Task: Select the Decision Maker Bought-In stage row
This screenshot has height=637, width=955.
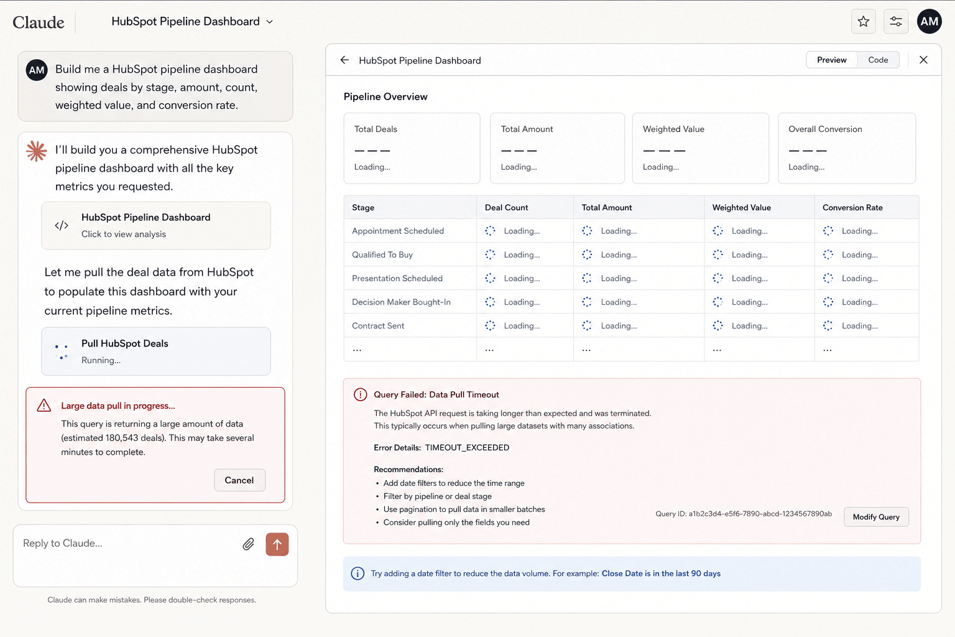Action: 631,302
